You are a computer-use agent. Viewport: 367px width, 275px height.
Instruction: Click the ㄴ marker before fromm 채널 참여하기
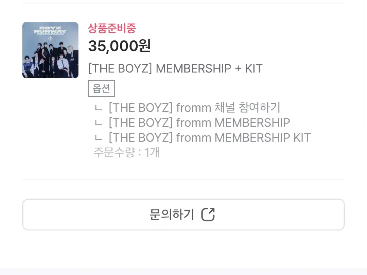(98, 108)
